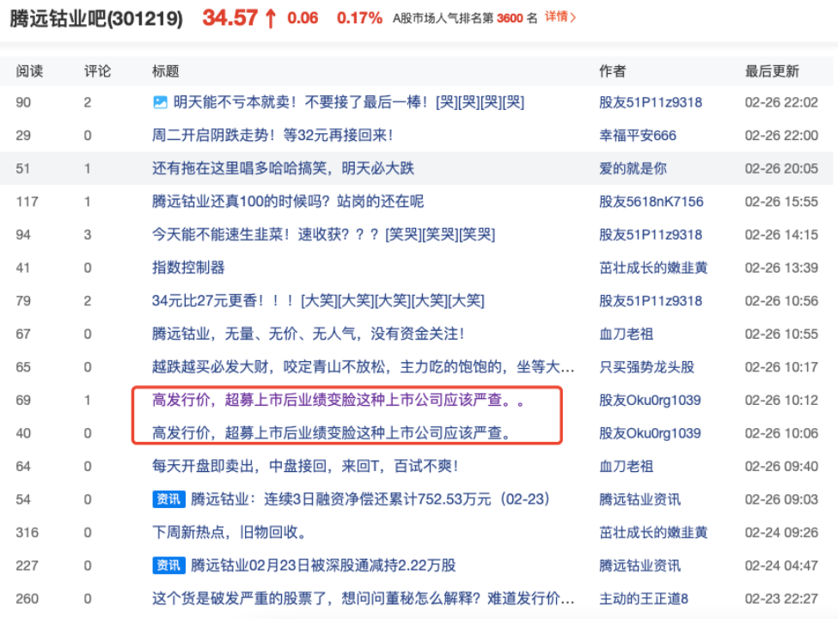Viewport: 838px width, 619px height.
Task: View author 腾远钴业资讯 on 02-26 09:03 post
Action: point(639,499)
